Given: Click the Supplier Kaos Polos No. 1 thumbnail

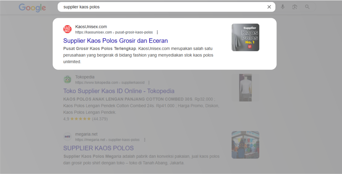Looking at the screenshot, I should [x=245, y=37].
